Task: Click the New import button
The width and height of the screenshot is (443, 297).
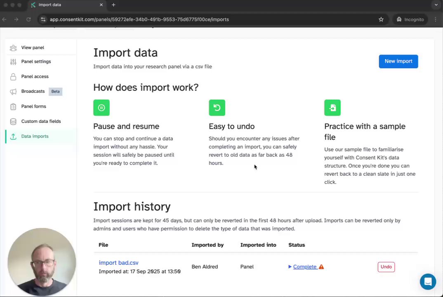Action: click(398, 61)
